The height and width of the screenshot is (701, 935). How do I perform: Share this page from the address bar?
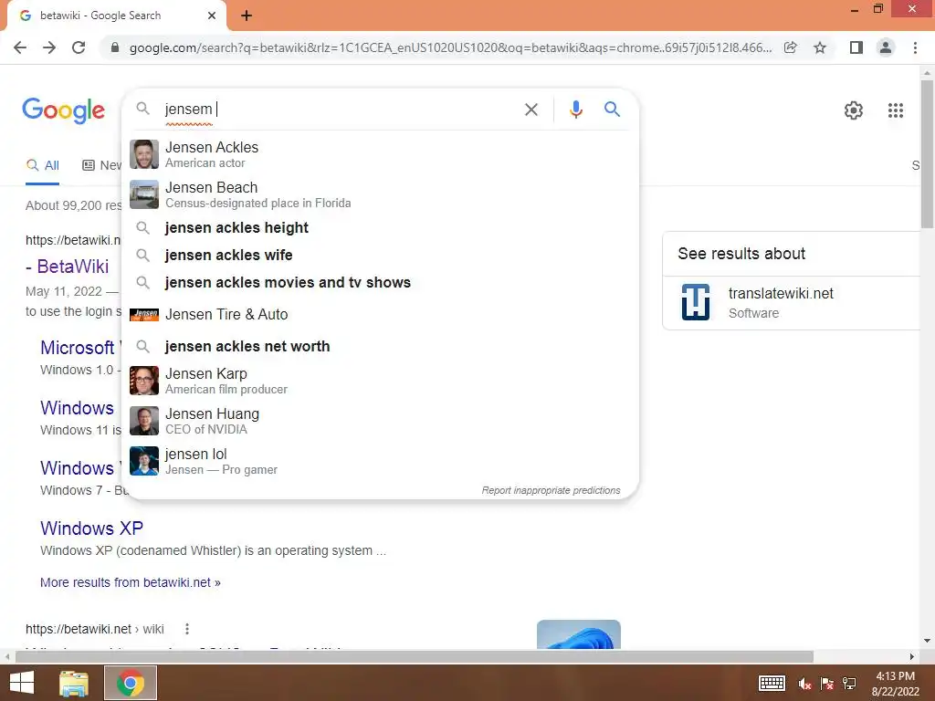(x=791, y=47)
